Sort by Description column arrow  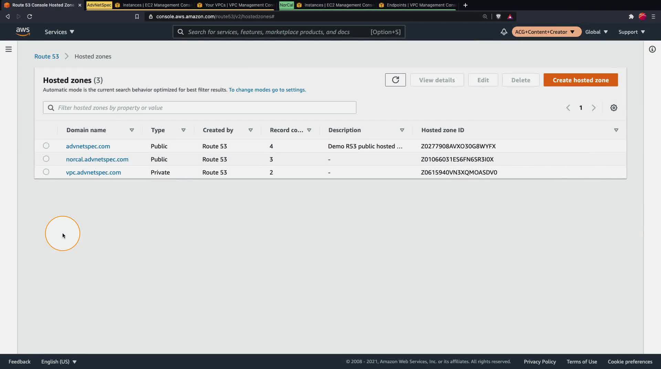tap(402, 130)
